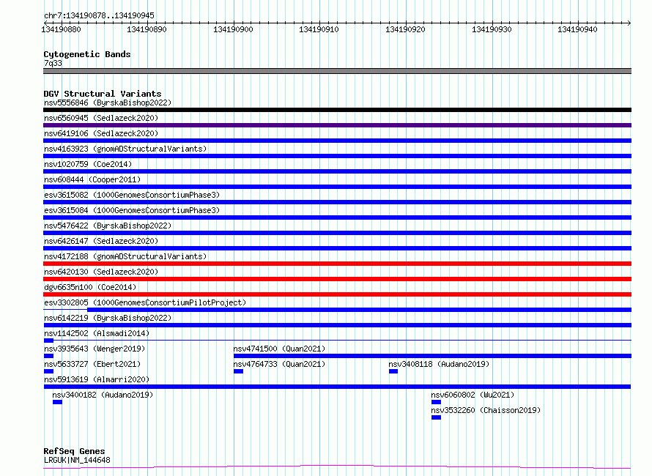652x476 pixels.
Task: Click the small nsv3935643 Wenger2019 block
Action: coord(48,356)
